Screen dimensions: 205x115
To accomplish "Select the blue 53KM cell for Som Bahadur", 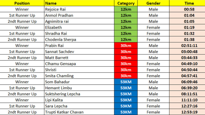I will 126,82.
